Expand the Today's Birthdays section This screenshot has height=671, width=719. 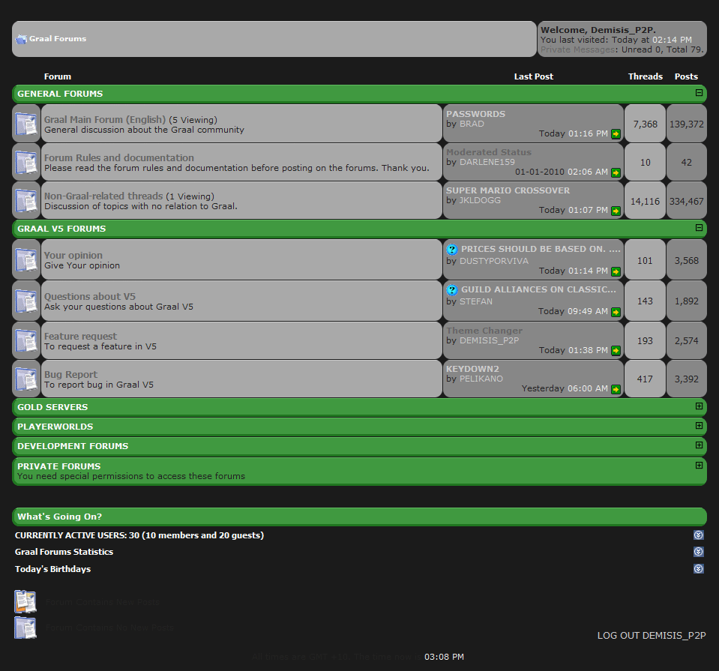[698, 569]
